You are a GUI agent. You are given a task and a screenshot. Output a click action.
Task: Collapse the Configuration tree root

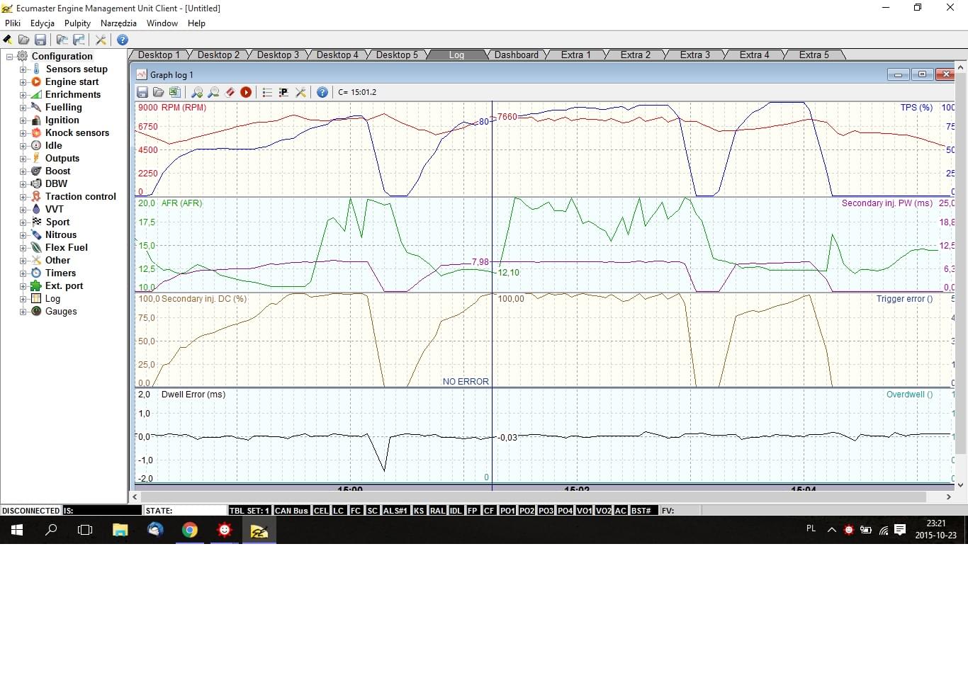point(10,57)
